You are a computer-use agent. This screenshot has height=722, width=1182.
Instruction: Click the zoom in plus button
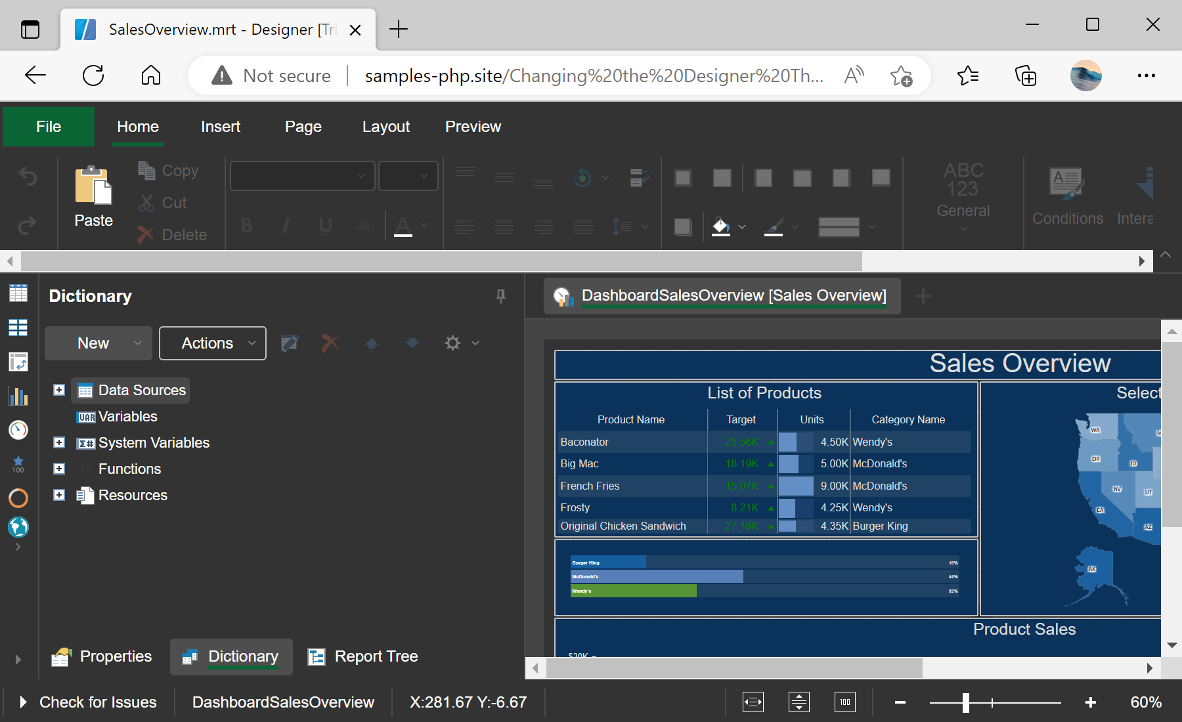(1091, 702)
